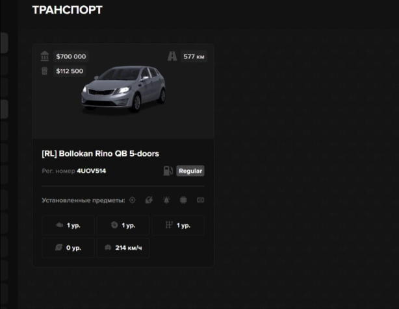Image resolution: width=399 pixels, height=309 pixels.
Task: Click the $112 500 value badge
Action: click(70, 71)
